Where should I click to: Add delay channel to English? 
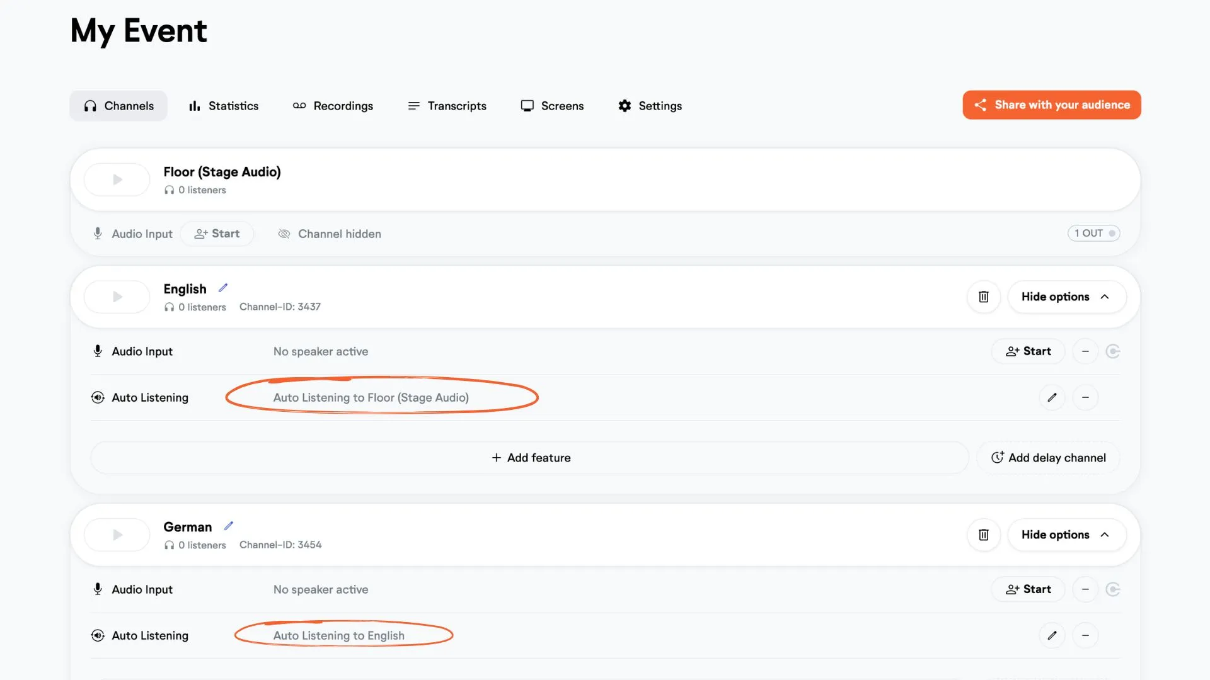(x=1048, y=458)
